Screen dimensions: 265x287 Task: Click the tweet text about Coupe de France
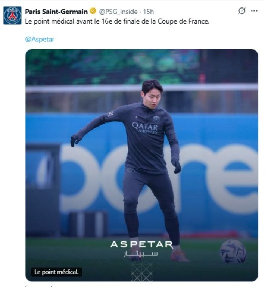[x=117, y=21]
